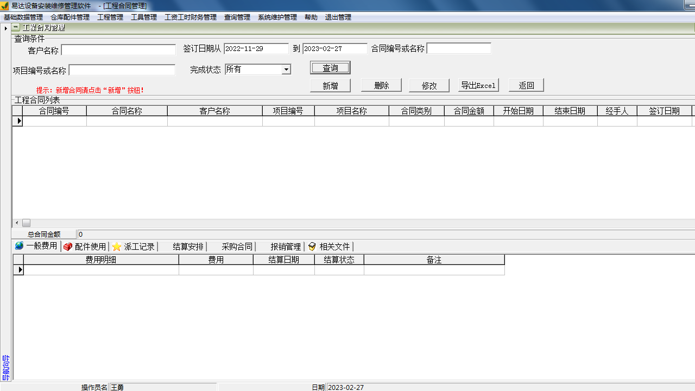The image size is (695, 391).
Task: Open the 系统维护管理 menu
Action: click(277, 17)
